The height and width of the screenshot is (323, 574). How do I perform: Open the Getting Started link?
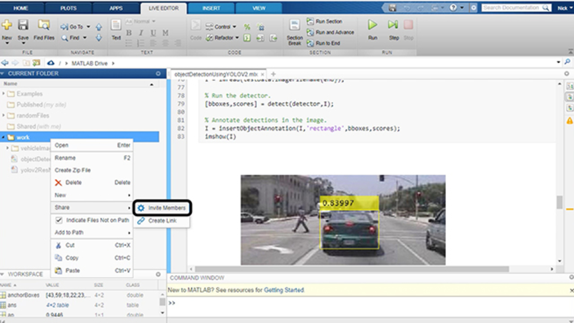pyautogui.click(x=283, y=290)
